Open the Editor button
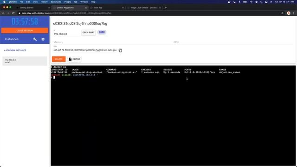Image resolution: width=297 pixels, height=167 pixels. [74, 59]
